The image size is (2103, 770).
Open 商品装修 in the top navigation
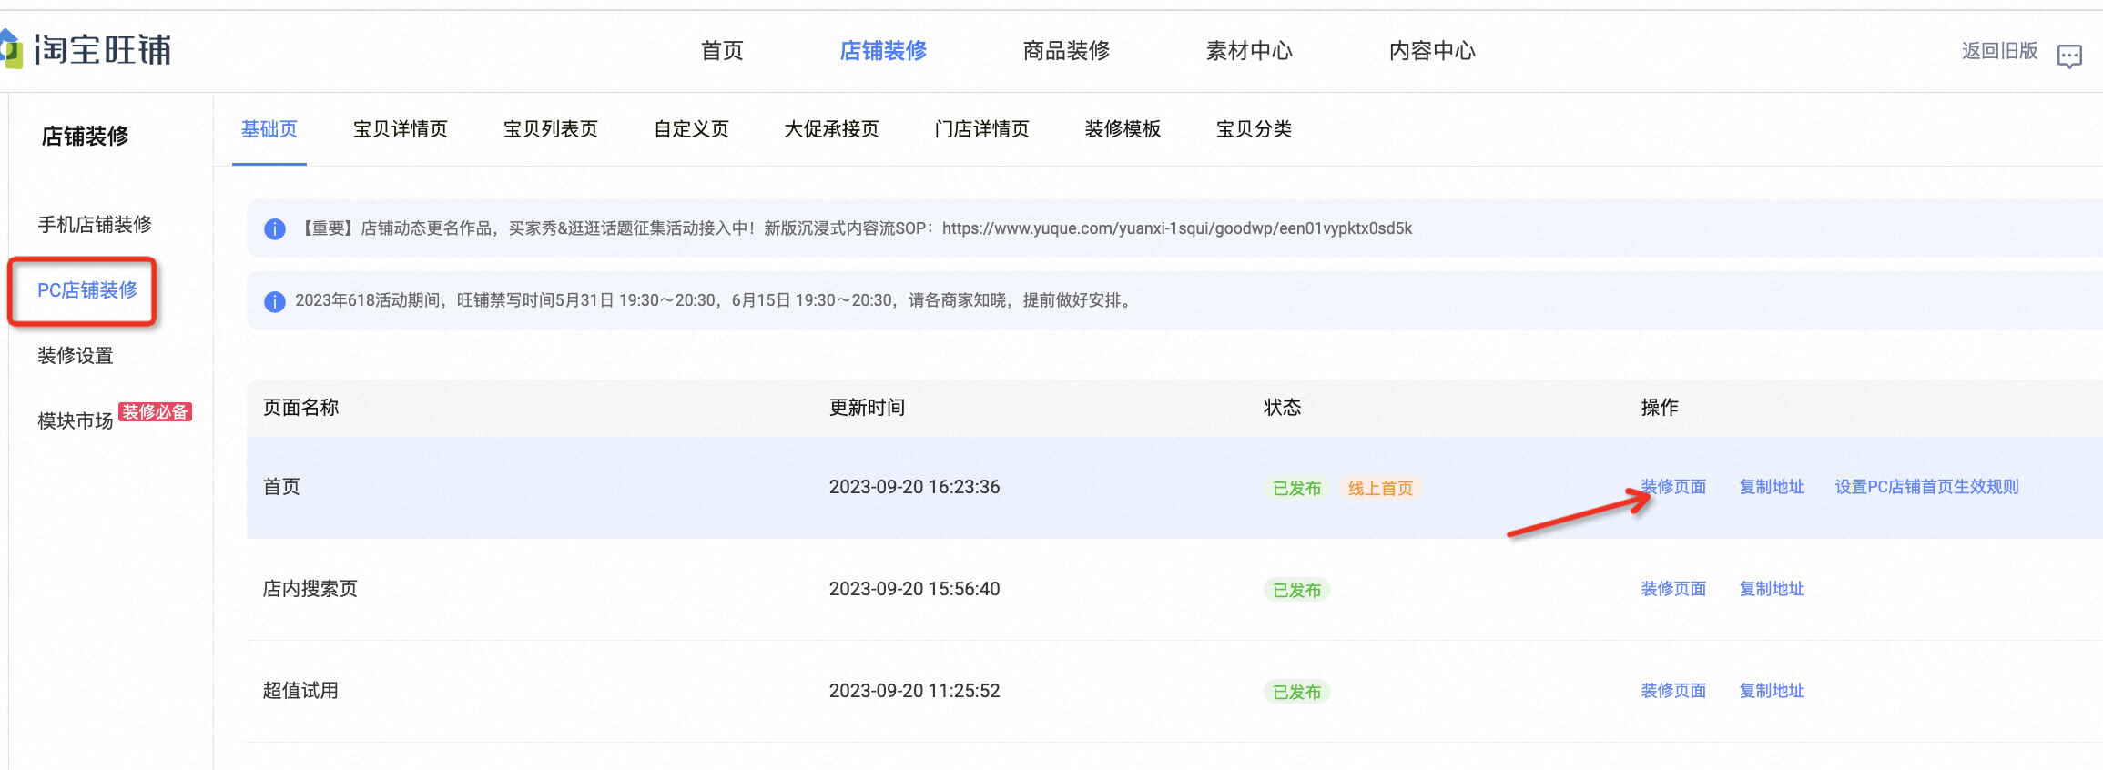click(x=1066, y=51)
